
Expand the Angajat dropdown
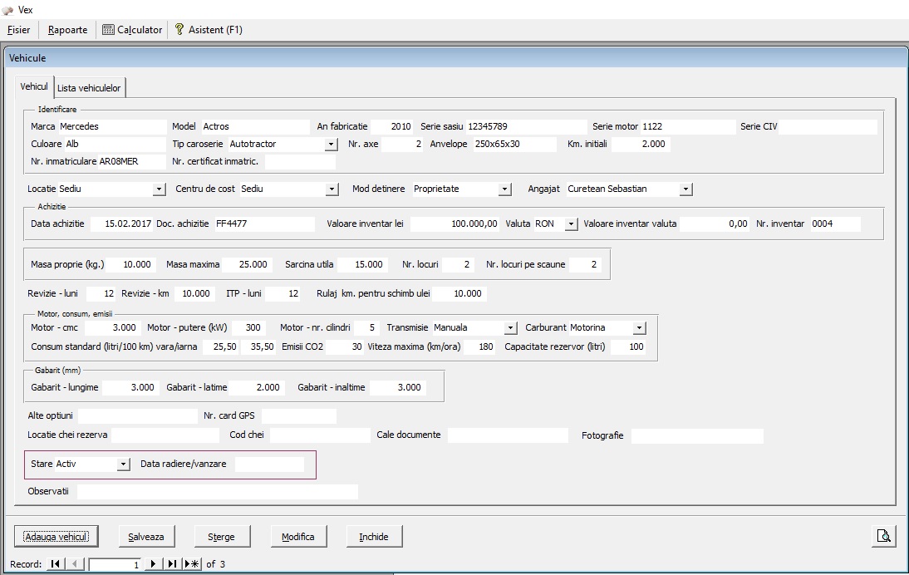click(685, 189)
